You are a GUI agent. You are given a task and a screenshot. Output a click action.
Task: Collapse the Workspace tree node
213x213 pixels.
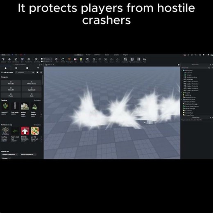pos(182,70)
